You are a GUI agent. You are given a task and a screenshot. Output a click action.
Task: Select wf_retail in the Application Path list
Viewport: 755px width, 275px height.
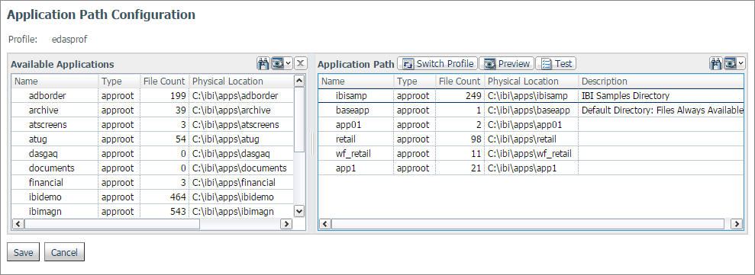tap(531, 154)
